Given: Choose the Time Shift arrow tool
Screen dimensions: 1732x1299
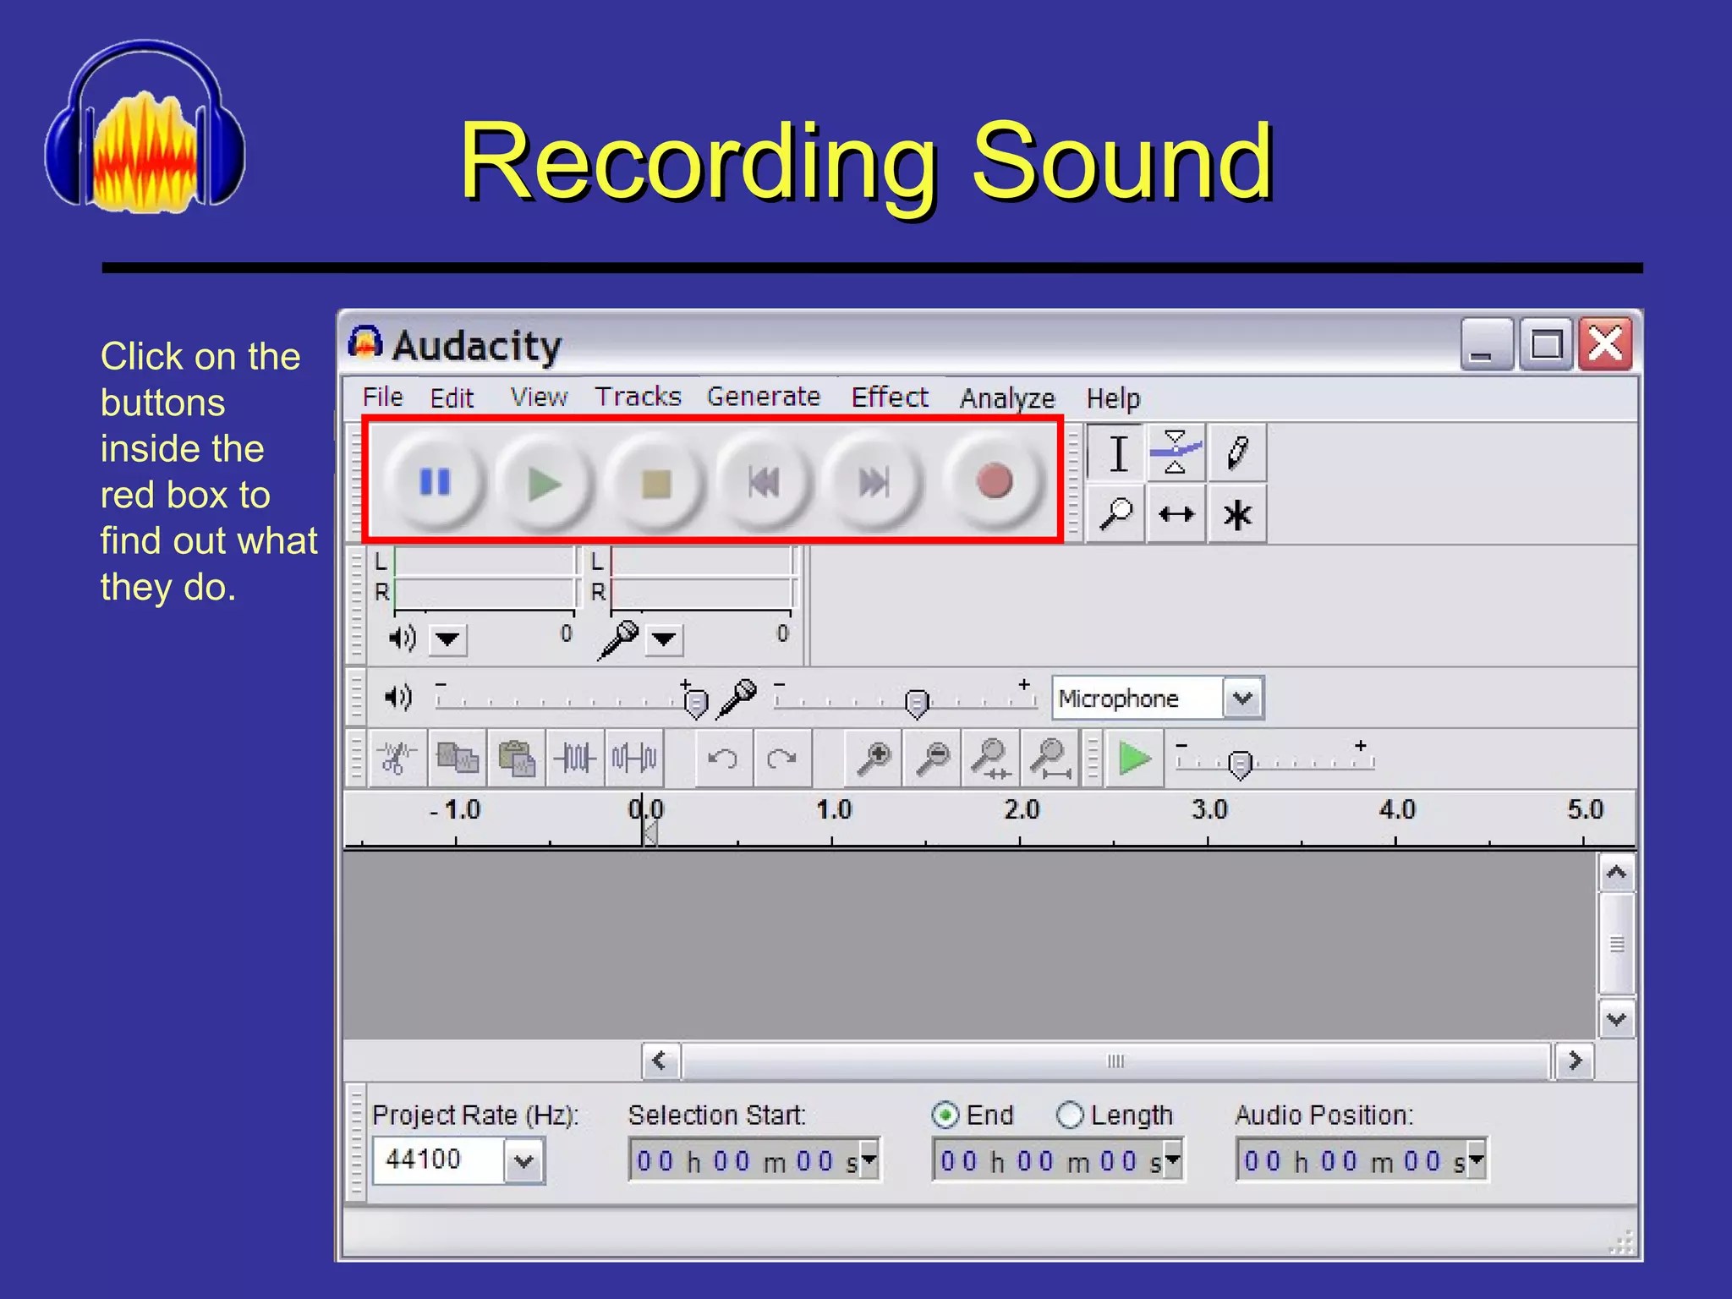Looking at the screenshot, I should [x=1176, y=513].
